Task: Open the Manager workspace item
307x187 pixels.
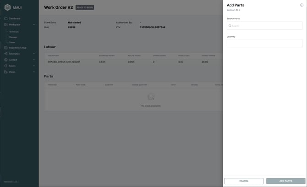Action: 13,37
